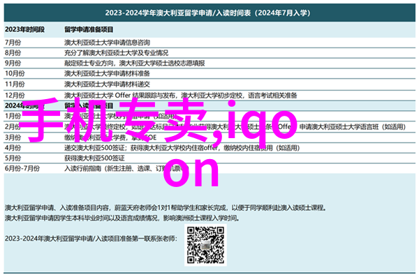Click the 11月份 材料递交 row

(209, 84)
